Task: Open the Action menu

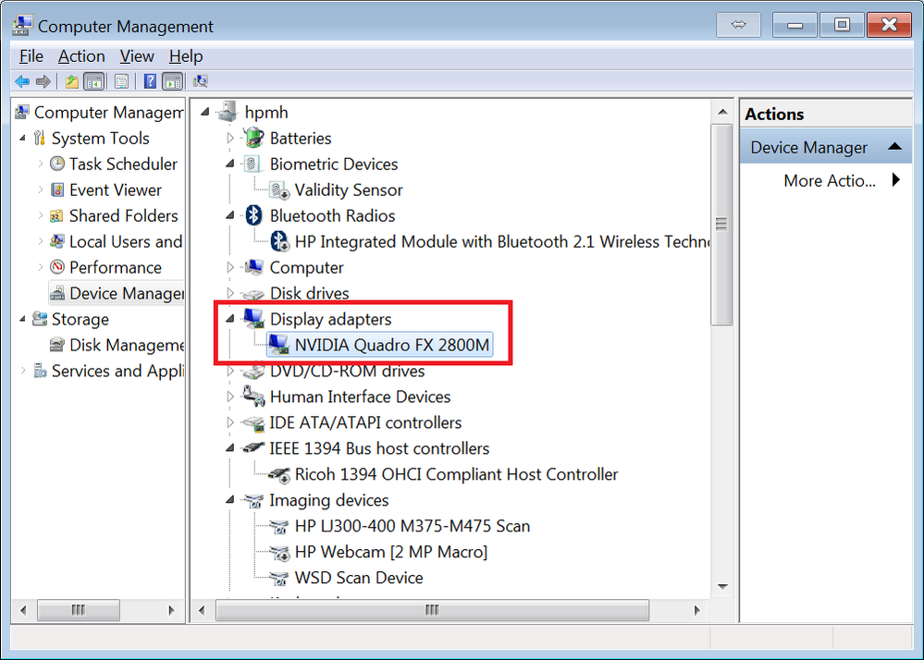Action: click(x=81, y=56)
